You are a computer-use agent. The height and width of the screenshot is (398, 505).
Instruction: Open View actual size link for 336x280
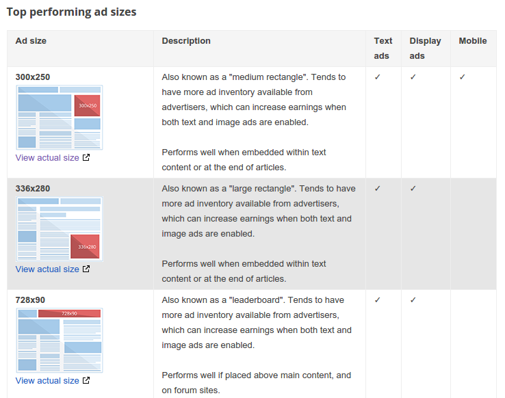pos(47,269)
